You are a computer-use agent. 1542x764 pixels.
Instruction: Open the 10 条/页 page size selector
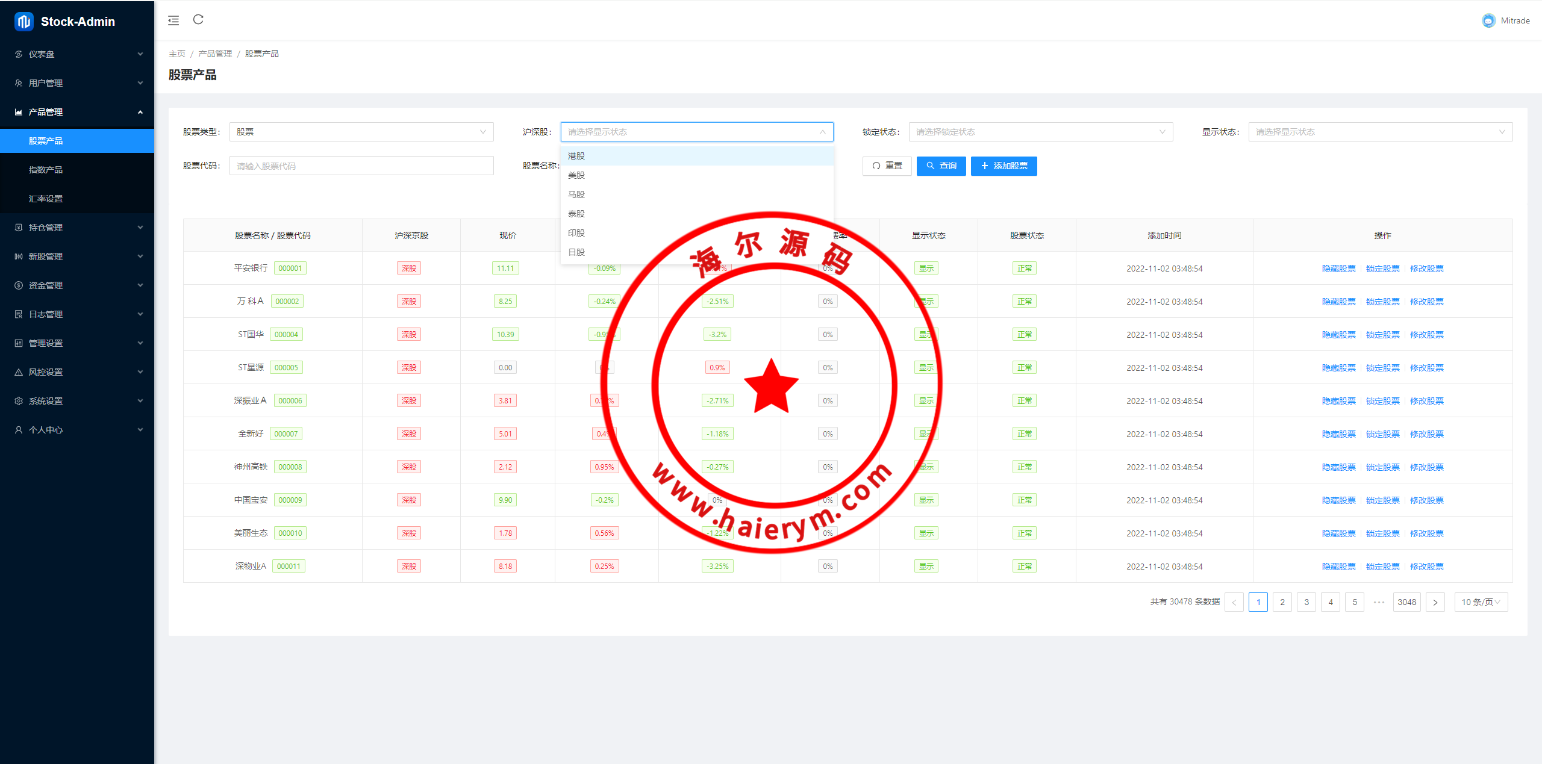pos(1481,602)
